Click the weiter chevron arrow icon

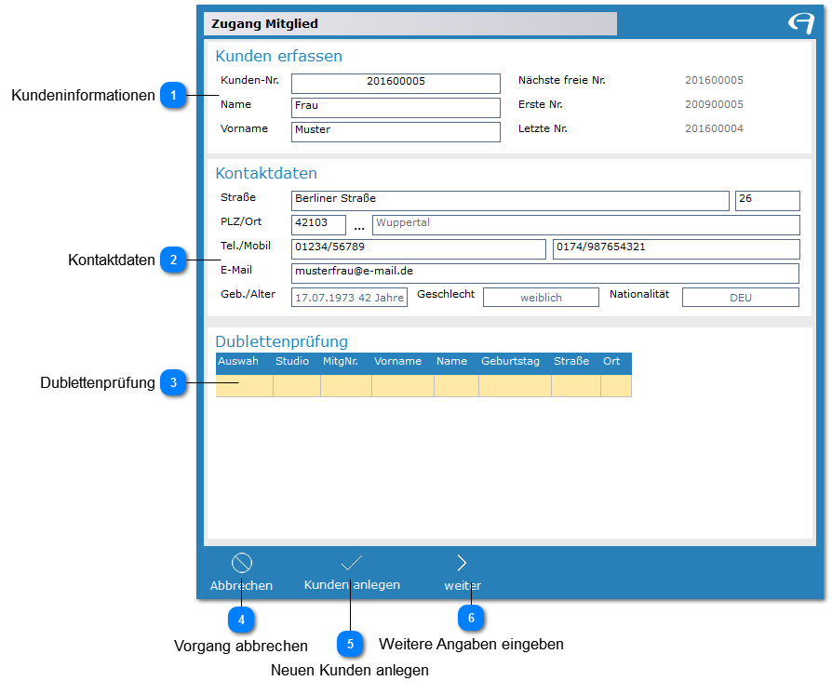462,563
